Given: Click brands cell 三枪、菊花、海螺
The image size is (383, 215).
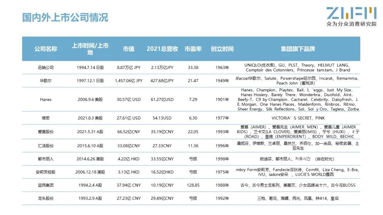Looking at the screenshot, I should coord(298,198).
